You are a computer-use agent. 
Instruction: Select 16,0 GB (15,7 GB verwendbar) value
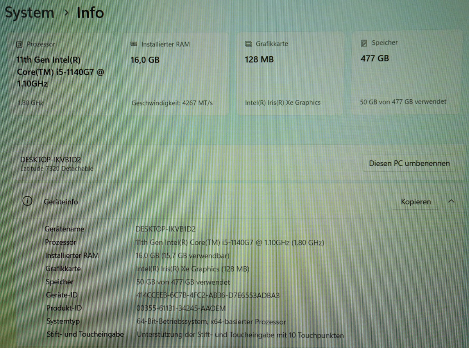click(x=183, y=256)
